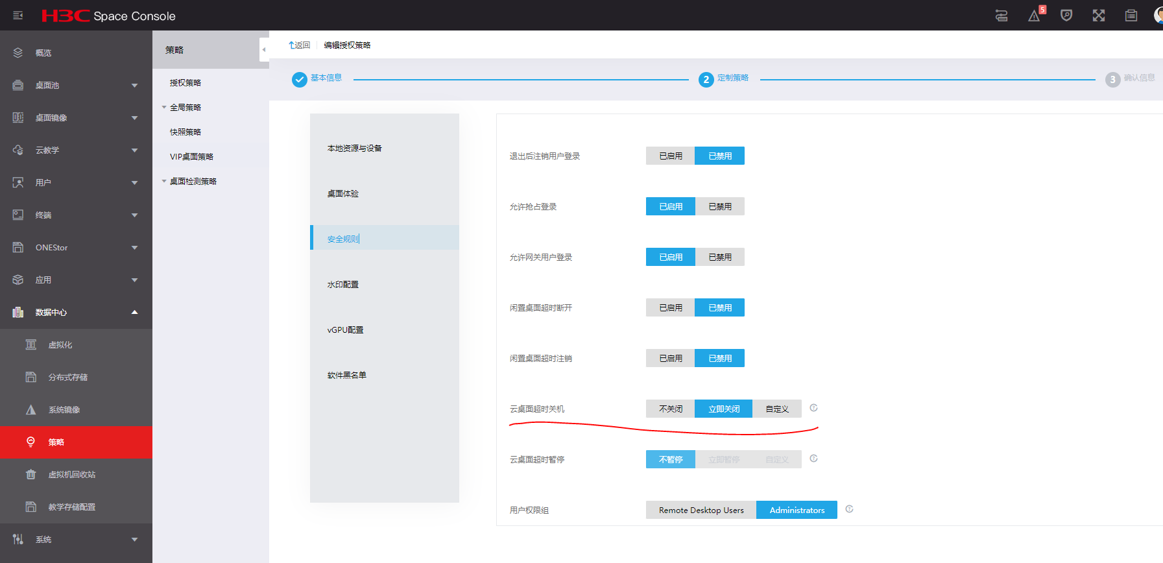Select Administrators permission group
Viewport: 1163px width, 563px height.
[797, 510]
